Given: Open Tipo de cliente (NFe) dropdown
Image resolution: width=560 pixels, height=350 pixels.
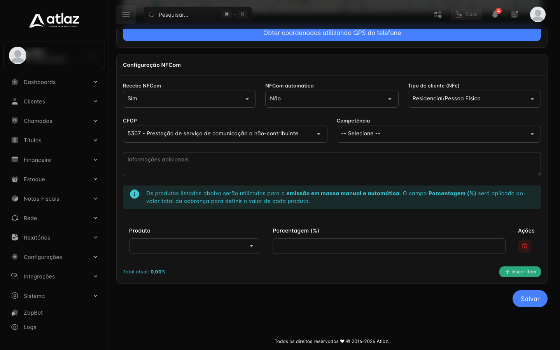Looking at the screenshot, I should pos(474,99).
